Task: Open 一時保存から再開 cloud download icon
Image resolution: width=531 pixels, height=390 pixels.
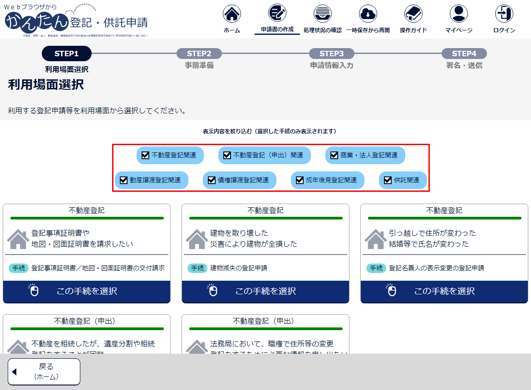Action: point(368,14)
